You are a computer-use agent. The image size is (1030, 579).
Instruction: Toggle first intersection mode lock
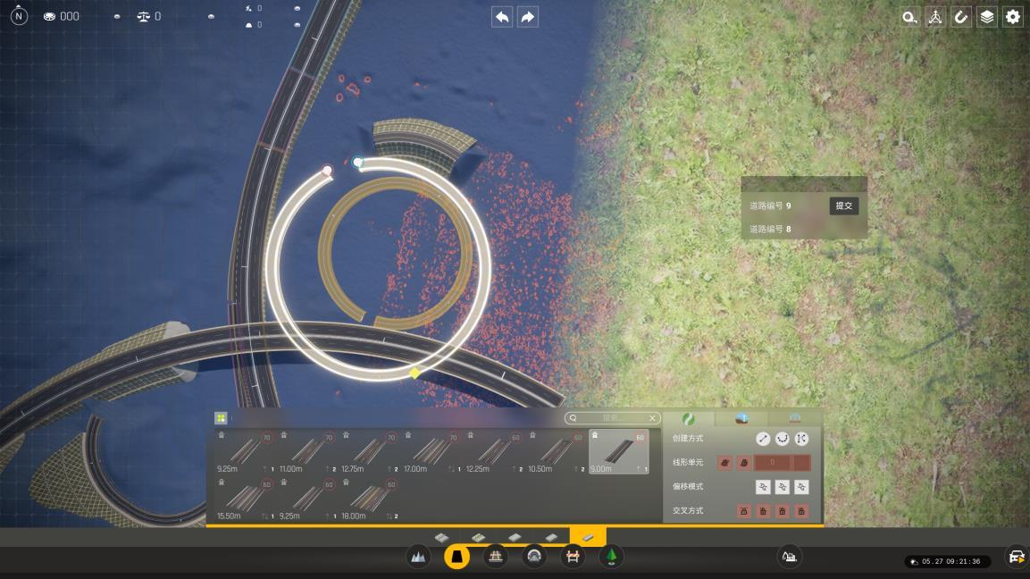(x=743, y=511)
